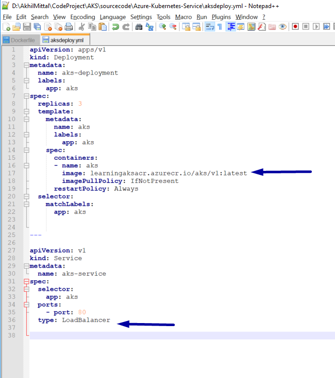335x378 pixels.
Task: Click the 'learningaksacr.azurecr.io/aks/v1:latest' image value
Action: coord(169,173)
